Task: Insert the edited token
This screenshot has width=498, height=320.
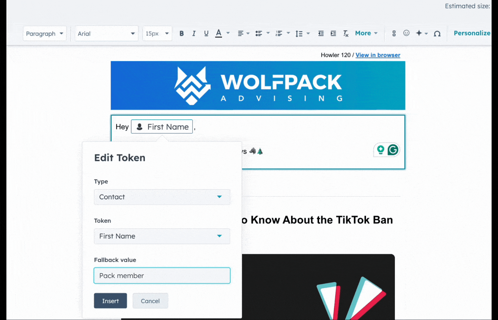Action: [x=110, y=301]
